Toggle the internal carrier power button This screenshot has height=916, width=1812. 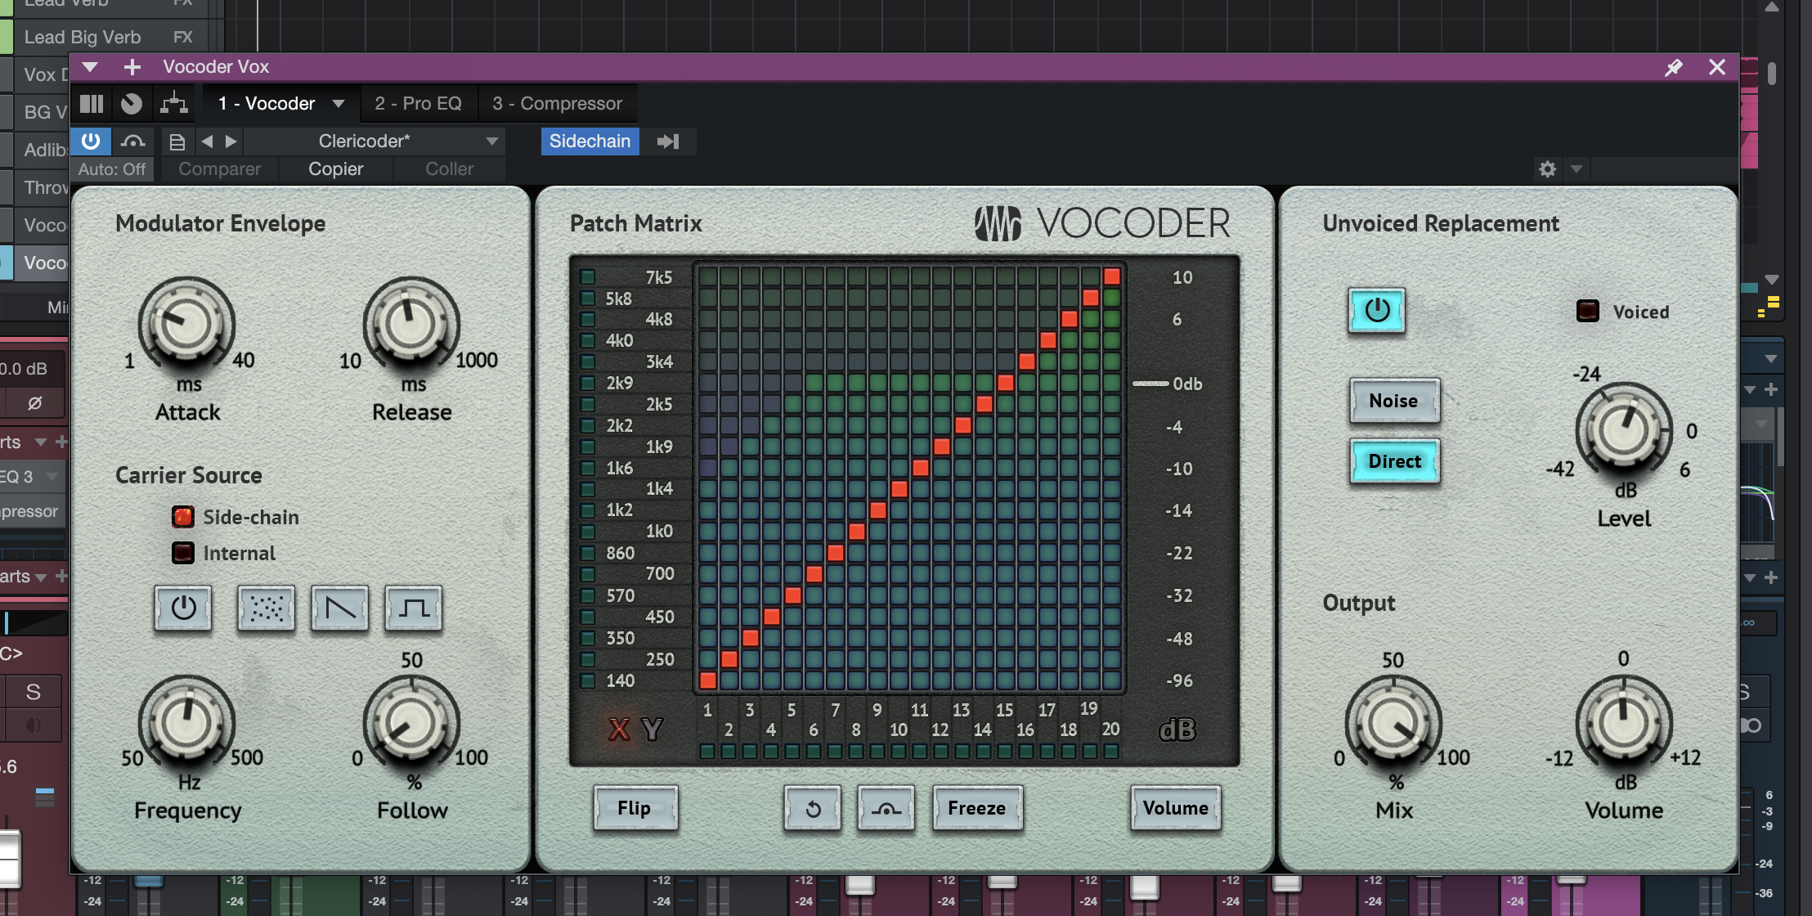point(183,608)
